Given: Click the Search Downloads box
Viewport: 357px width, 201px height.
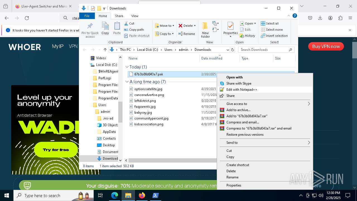Looking at the screenshot, I should [266, 50].
